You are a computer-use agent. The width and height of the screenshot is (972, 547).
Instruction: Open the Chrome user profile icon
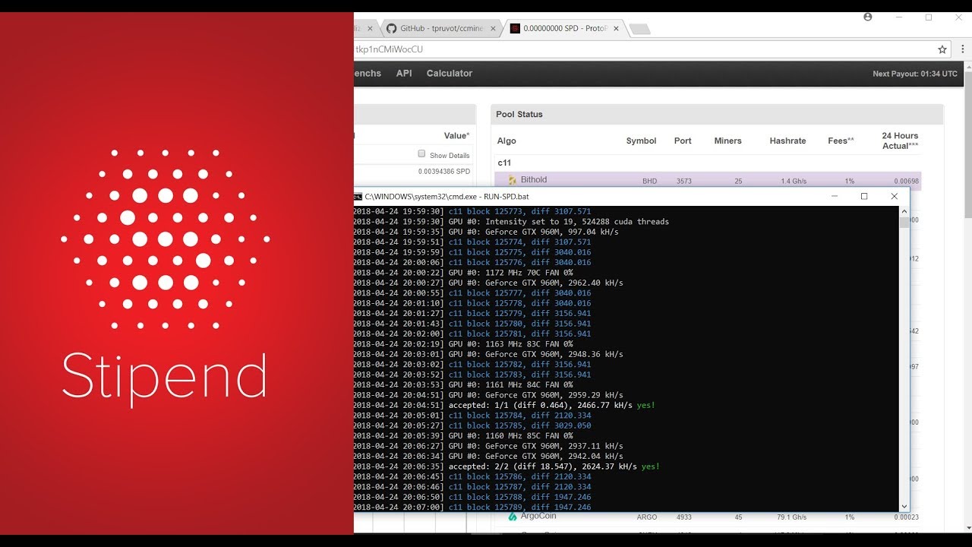(x=868, y=17)
